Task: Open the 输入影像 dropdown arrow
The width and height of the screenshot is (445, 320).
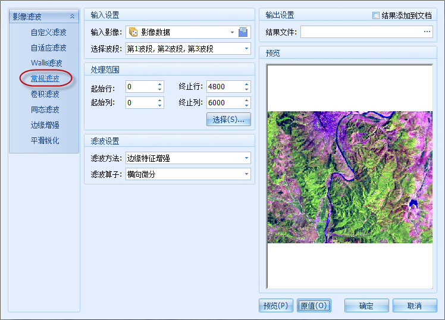Action: point(232,32)
